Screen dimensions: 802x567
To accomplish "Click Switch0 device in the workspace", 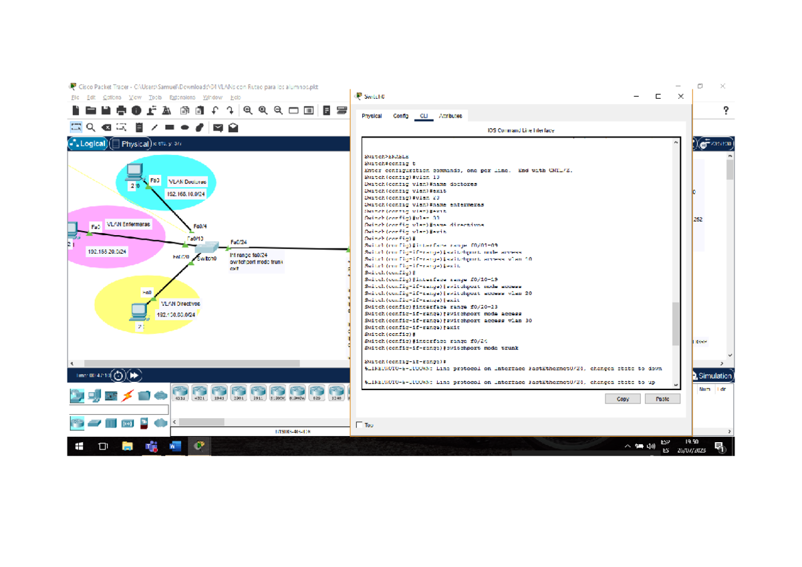I will [x=207, y=250].
